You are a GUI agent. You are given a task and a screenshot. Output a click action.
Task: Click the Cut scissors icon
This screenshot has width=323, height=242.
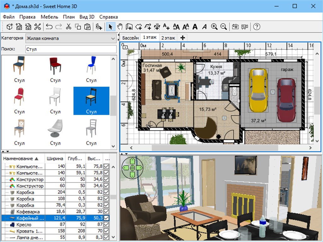(68, 27)
